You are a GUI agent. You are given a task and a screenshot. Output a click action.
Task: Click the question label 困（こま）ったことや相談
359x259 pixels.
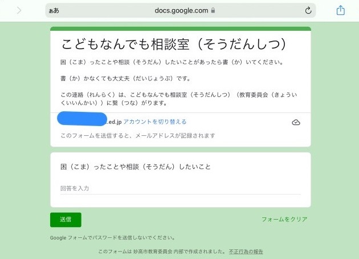coord(136,167)
